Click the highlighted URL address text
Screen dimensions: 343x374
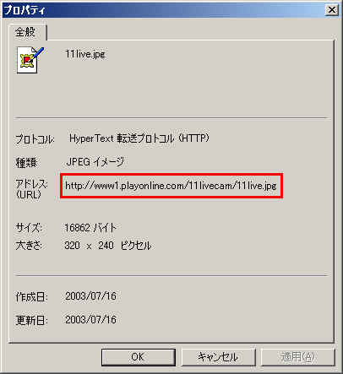click(171, 186)
